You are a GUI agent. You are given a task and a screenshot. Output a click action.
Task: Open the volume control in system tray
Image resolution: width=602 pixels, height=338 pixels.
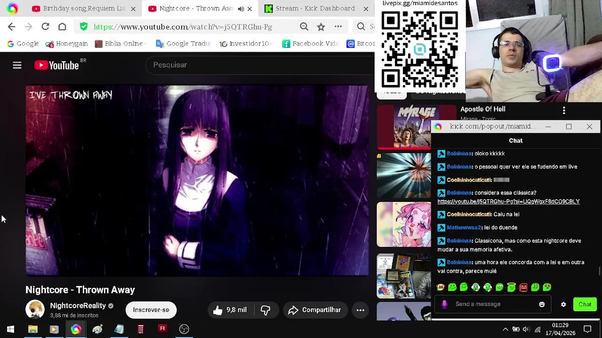[x=526, y=329]
